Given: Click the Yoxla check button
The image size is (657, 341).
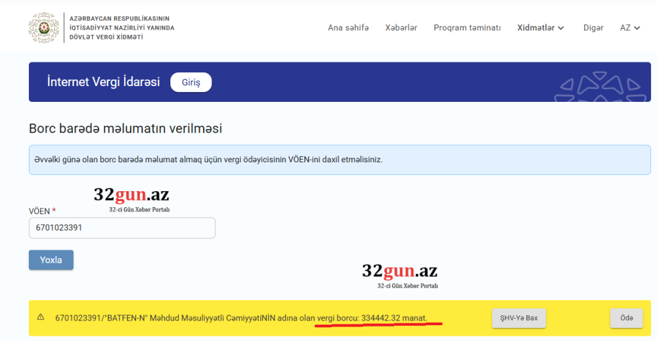Looking at the screenshot, I should tap(51, 260).
